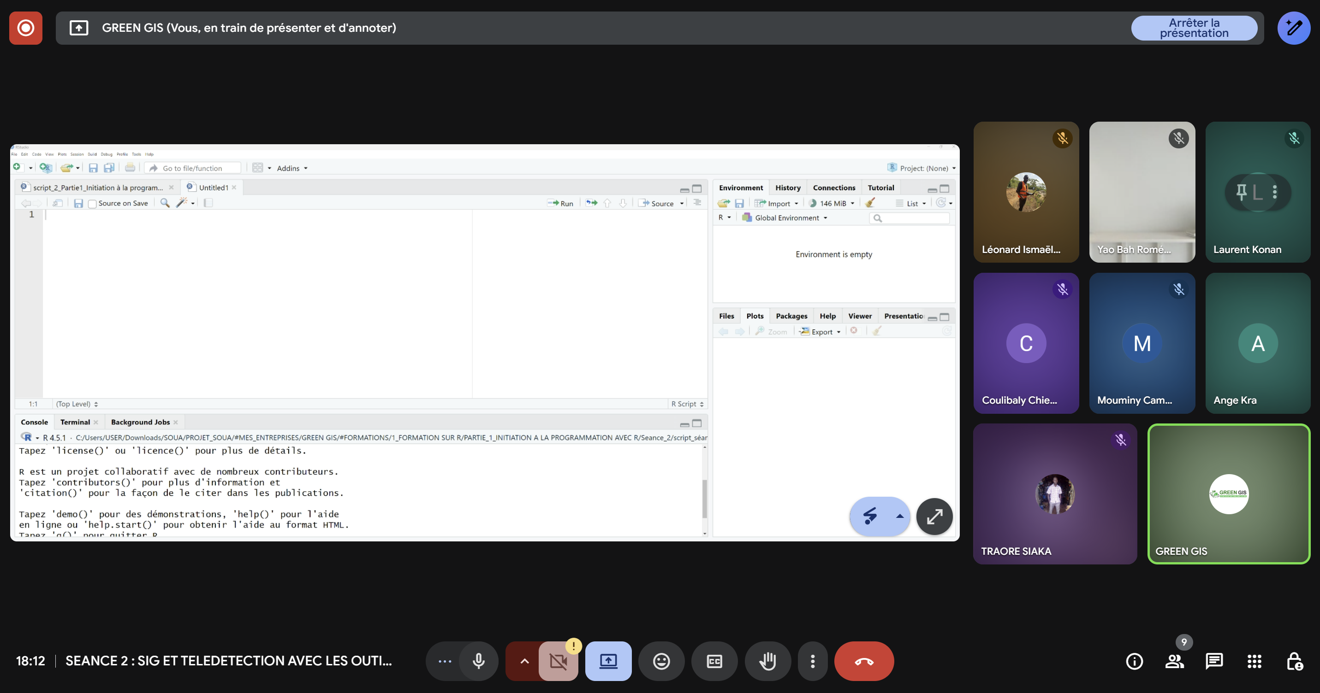
Task: Switch to the History tab
Action: click(x=788, y=188)
